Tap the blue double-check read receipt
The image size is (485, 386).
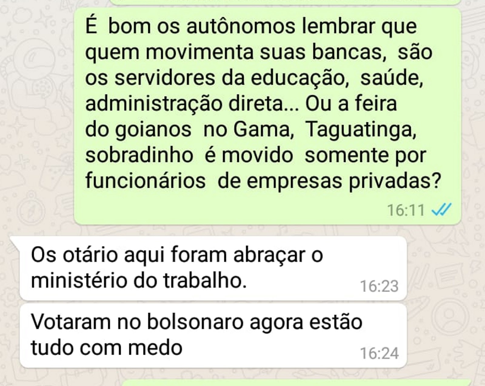[x=441, y=209]
